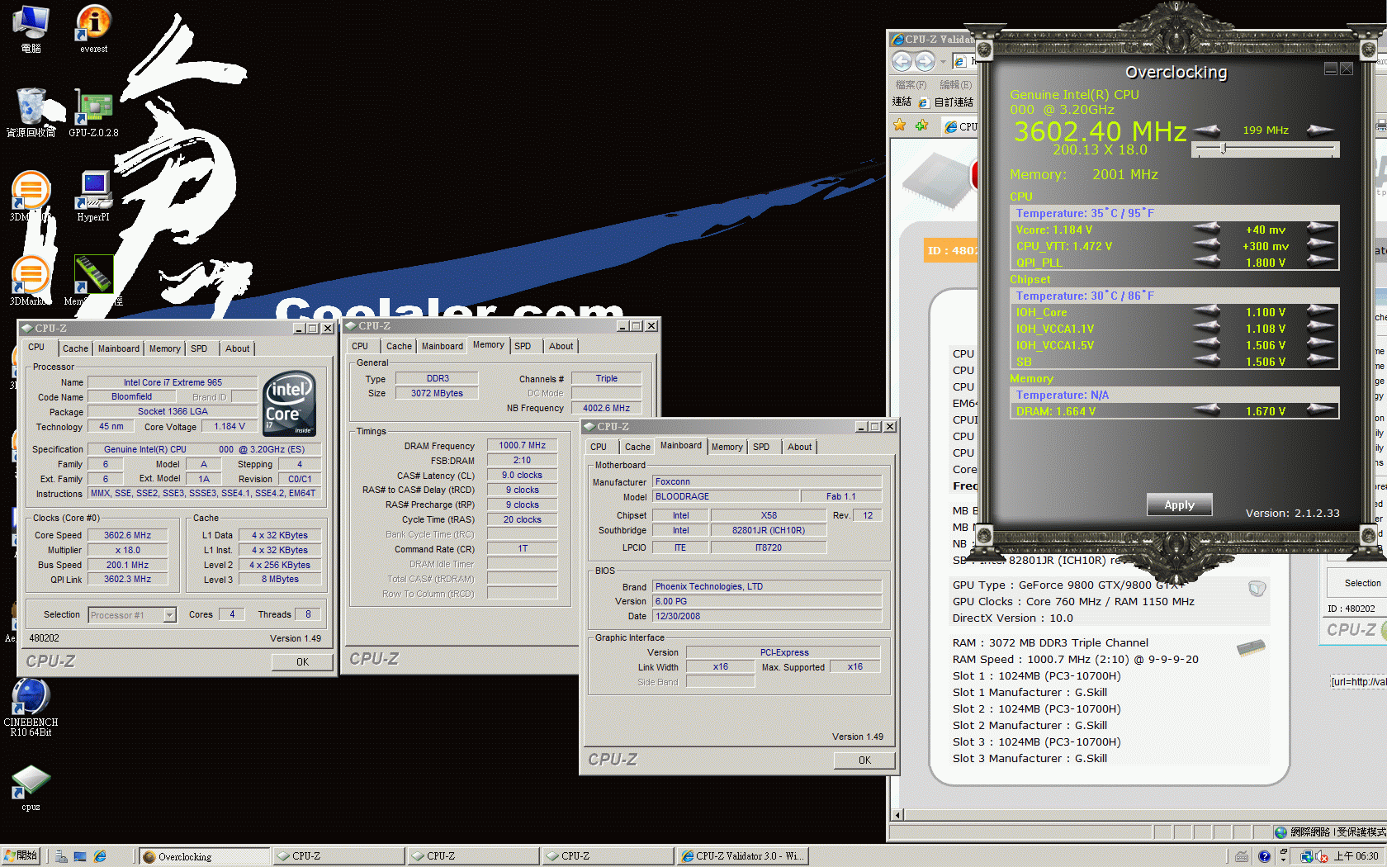Open the 編輯(E) menu in the browser
The image size is (1387, 867).
[955, 84]
